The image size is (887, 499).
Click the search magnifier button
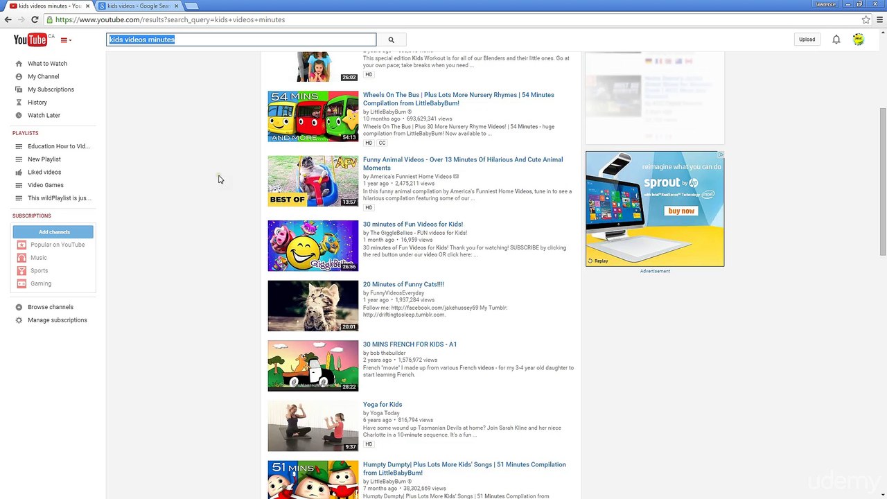pyautogui.click(x=391, y=40)
